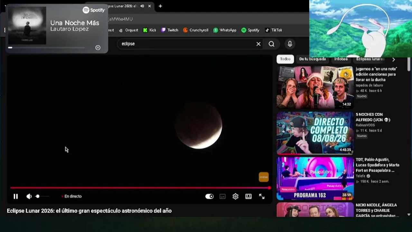Click the browser address bar
Screen dimensions: 412x232
(x=206, y=19)
